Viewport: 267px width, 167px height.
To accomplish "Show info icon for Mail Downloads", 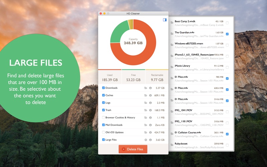I will (x=151, y=125).
